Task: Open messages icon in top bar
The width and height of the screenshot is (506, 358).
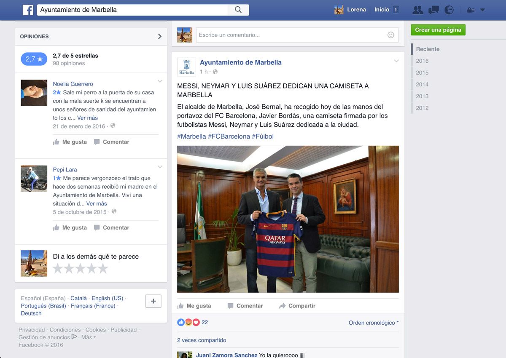Action: (433, 10)
